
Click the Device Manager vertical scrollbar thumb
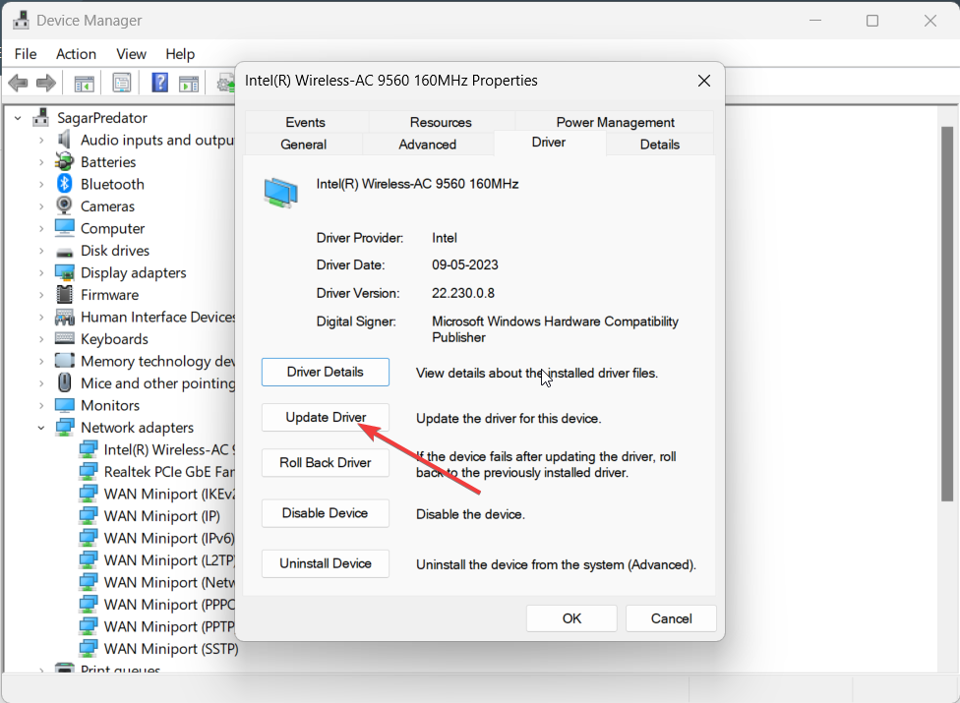947,314
